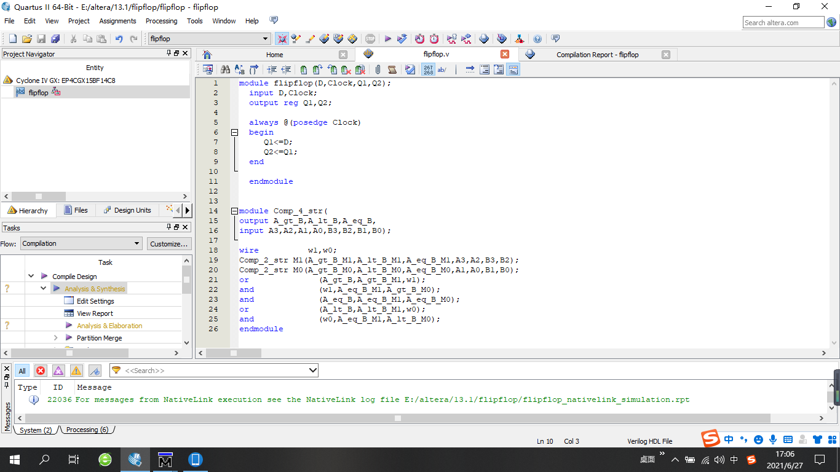The height and width of the screenshot is (472, 840).
Task: Click the info icon for message 22036
Action: click(34, 399)
